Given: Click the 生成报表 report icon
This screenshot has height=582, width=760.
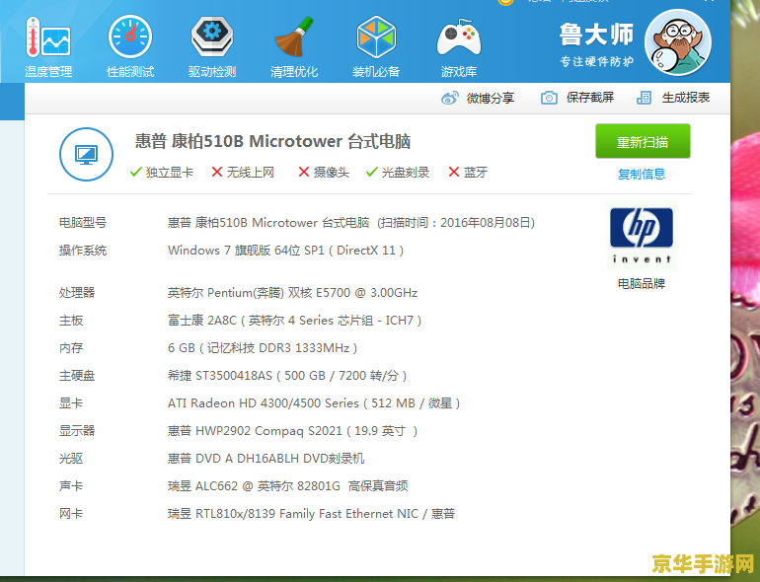Looking at the screenshot, I should coord(644,98).
